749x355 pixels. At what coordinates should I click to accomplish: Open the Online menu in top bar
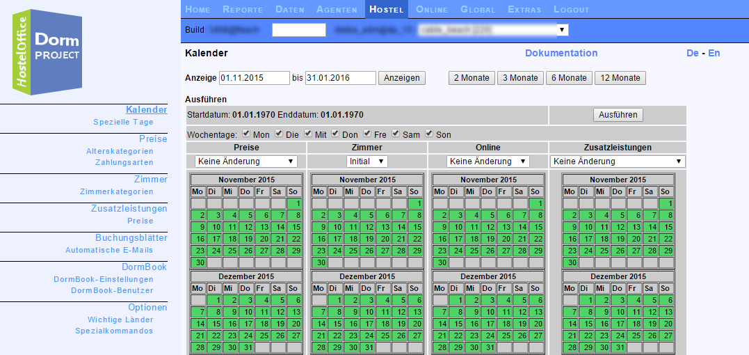pos(432,9)
